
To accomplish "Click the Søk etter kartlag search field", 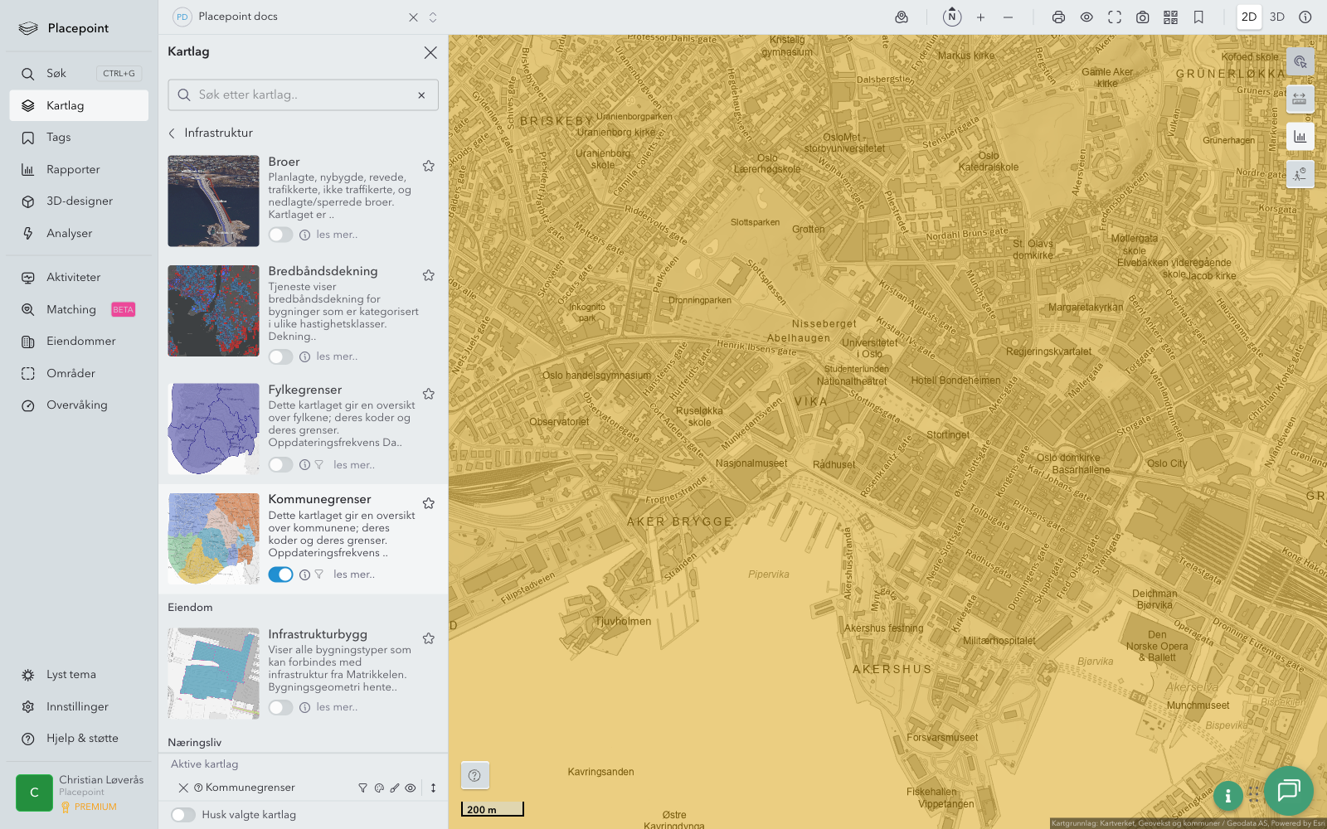I will click(x=303, y=95).
